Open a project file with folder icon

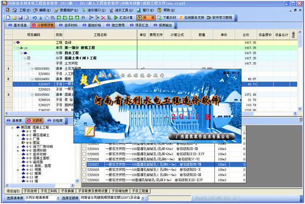[14, 18]
